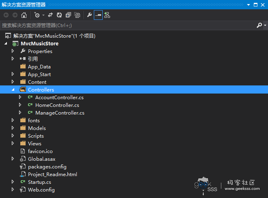Open the window position dropdown menu
The width and height of the screenshot is (268, 198).
[x=249, y=5]
